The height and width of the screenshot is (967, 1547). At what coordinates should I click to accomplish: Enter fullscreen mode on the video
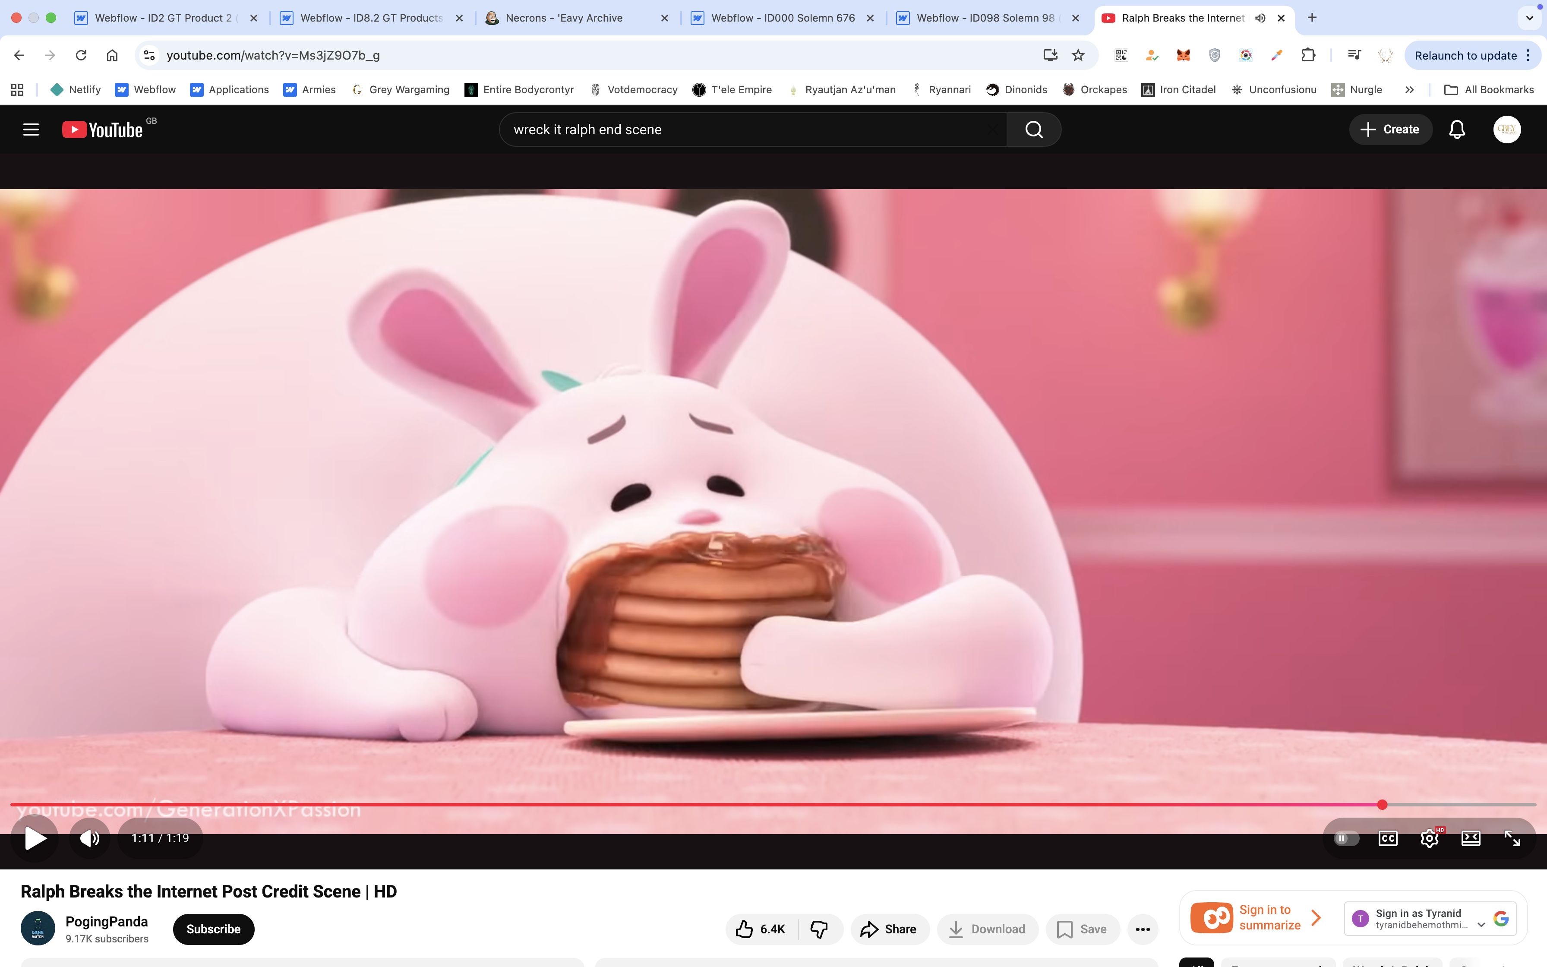coord(1512,838)
